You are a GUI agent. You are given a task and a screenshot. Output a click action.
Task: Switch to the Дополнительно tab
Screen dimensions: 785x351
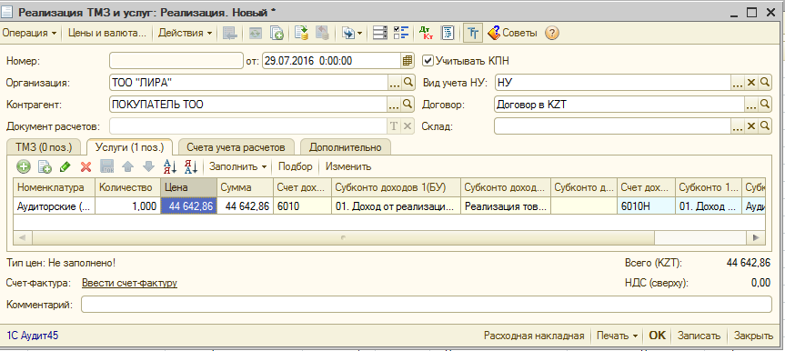coord(346,147)
